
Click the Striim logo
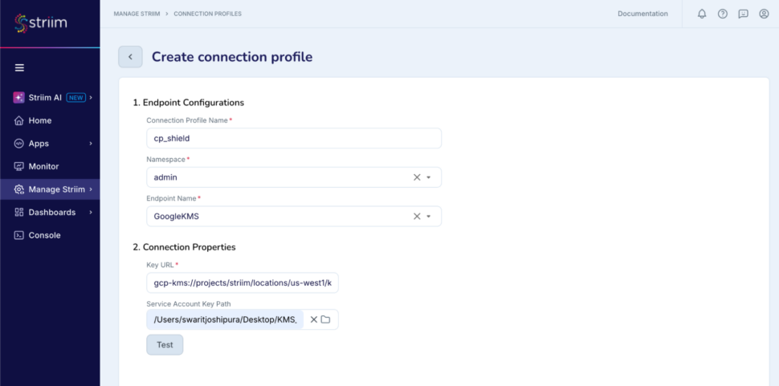tap(41, 22)
